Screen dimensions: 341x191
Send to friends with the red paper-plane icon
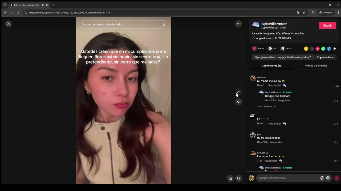[318, 49]
